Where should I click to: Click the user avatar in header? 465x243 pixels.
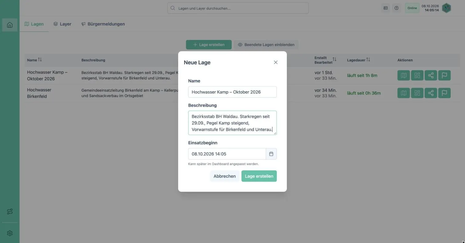[446, 8]
